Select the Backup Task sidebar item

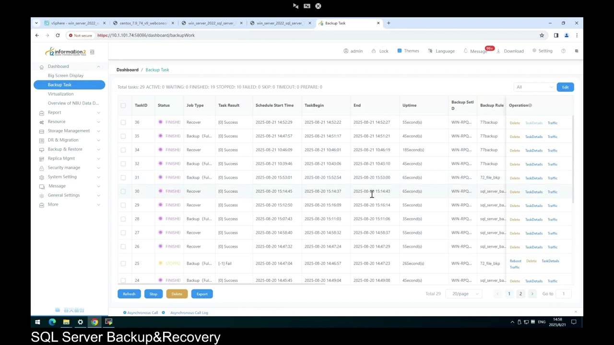pyautogui.click(x=69, y=85)
